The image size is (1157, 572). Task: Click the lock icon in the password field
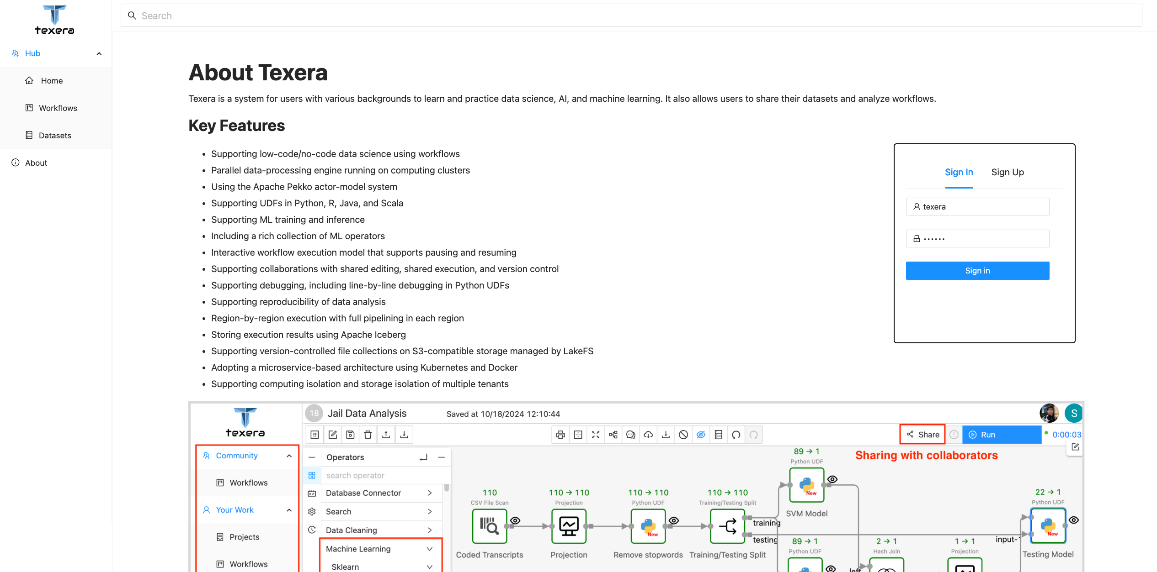pyautogui.click(x=917, y=239)
